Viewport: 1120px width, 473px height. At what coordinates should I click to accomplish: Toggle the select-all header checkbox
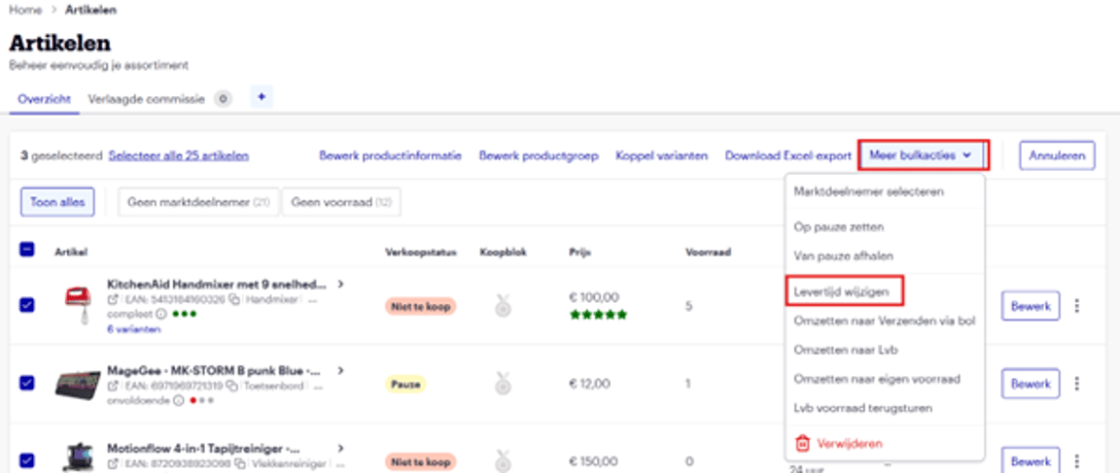[27, 250]
